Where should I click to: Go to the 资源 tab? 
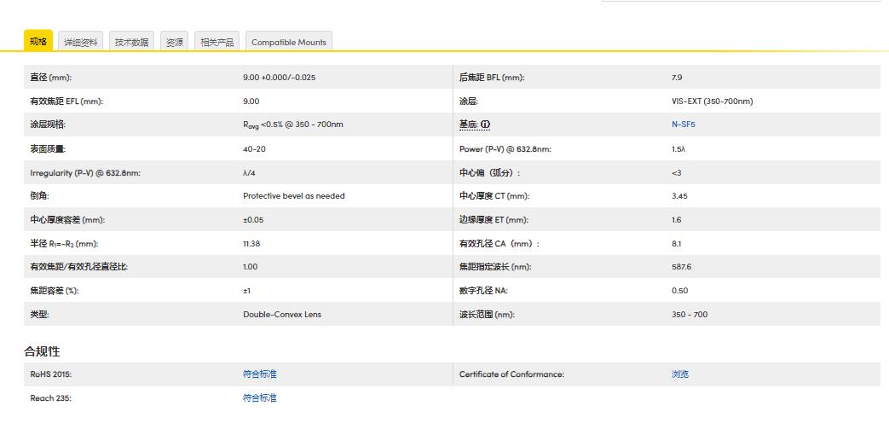(x=175, y=43)
